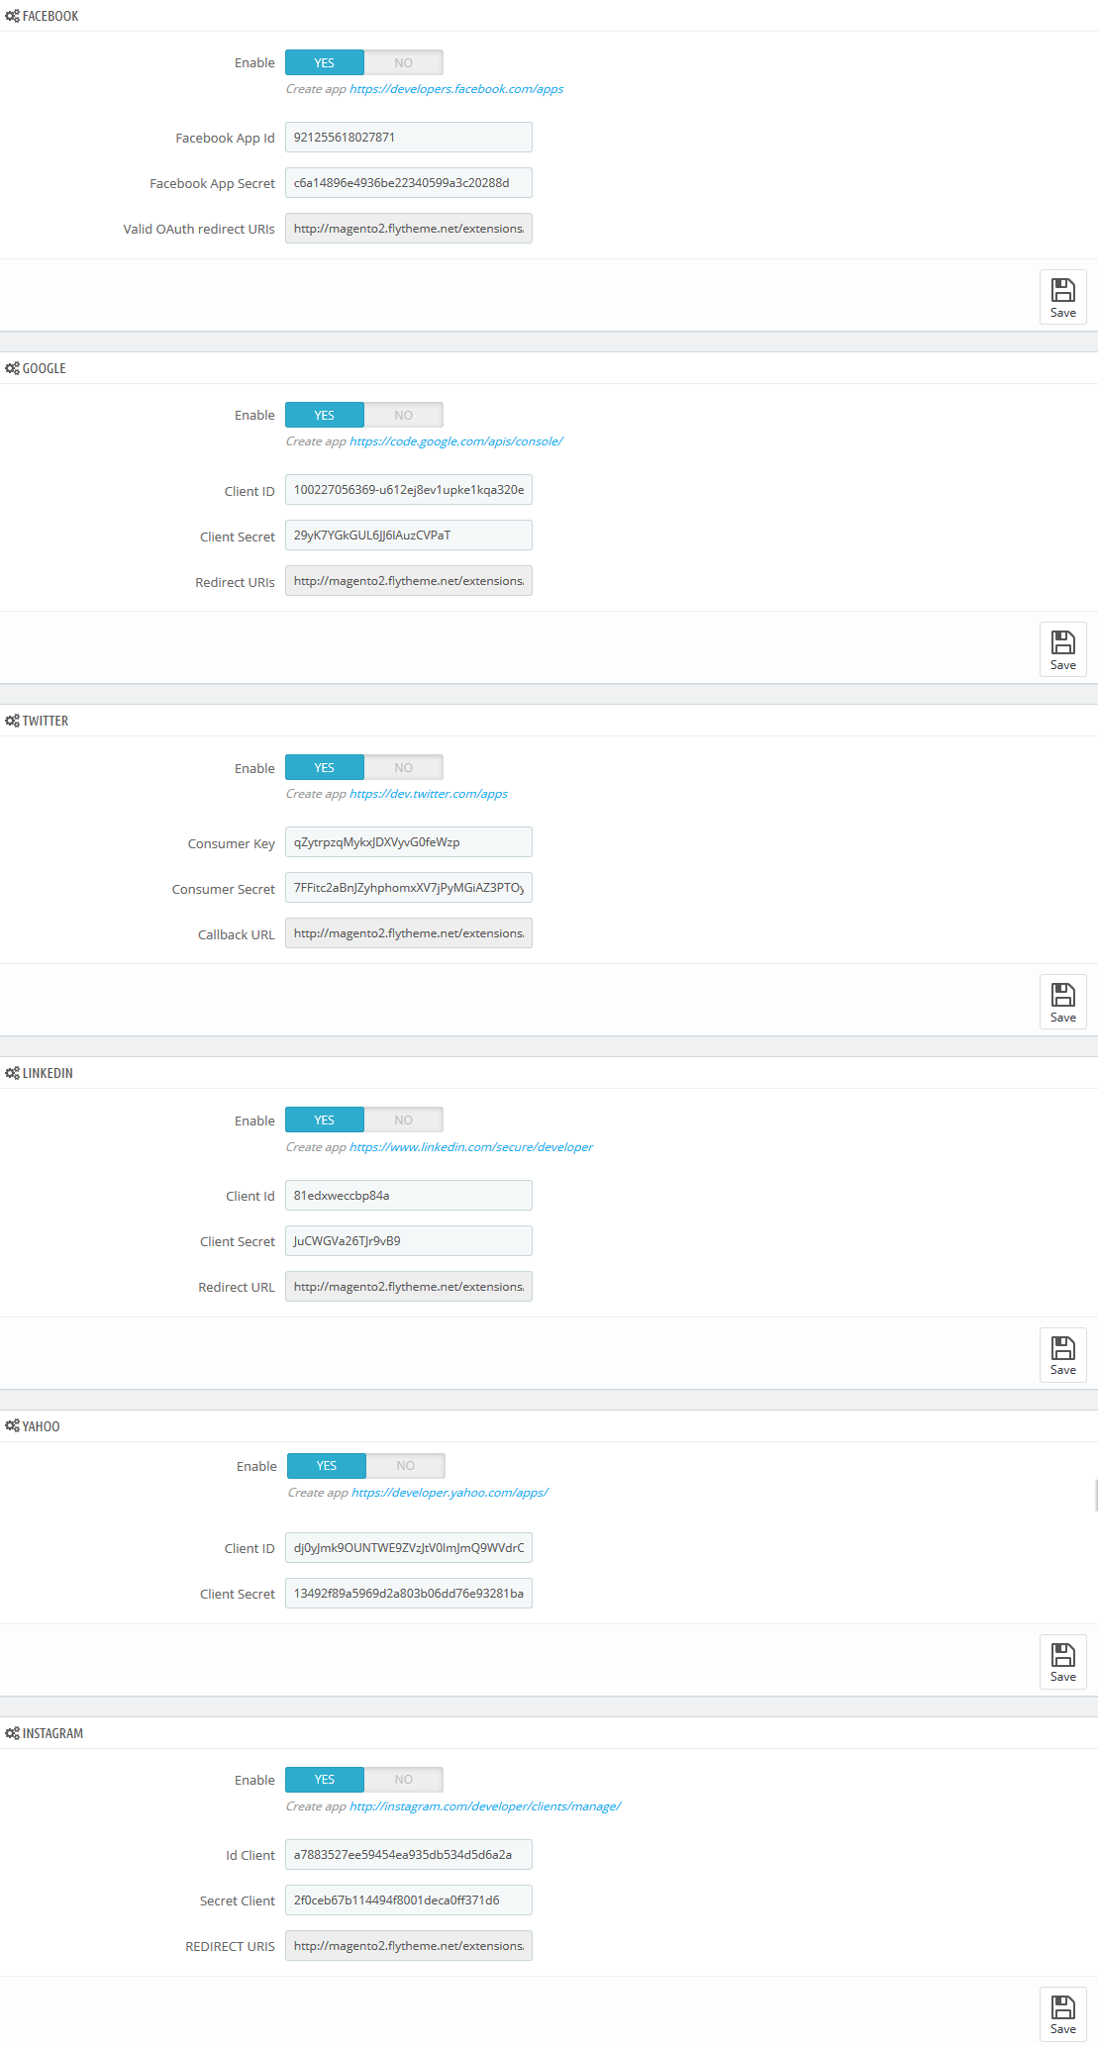Select the Twitter Callback URL field

(x=409, y=933)
